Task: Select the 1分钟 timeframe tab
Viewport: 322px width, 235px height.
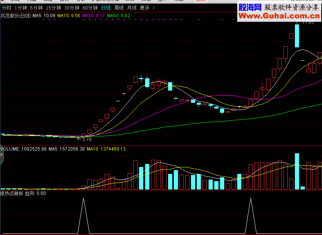Action: 21,8
